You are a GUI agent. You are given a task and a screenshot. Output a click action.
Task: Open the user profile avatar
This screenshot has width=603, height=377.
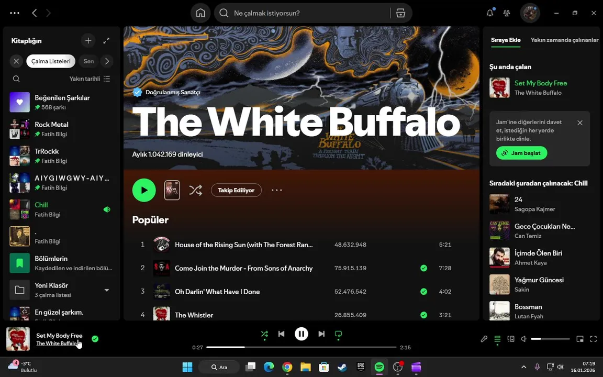coord(530,13)
